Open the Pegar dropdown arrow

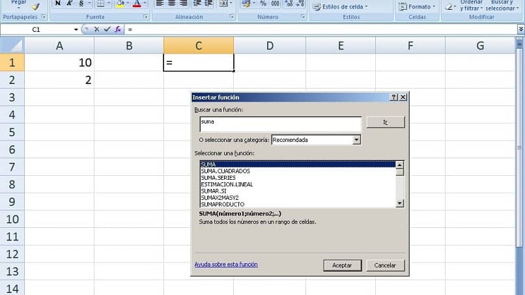pos(18,7)
